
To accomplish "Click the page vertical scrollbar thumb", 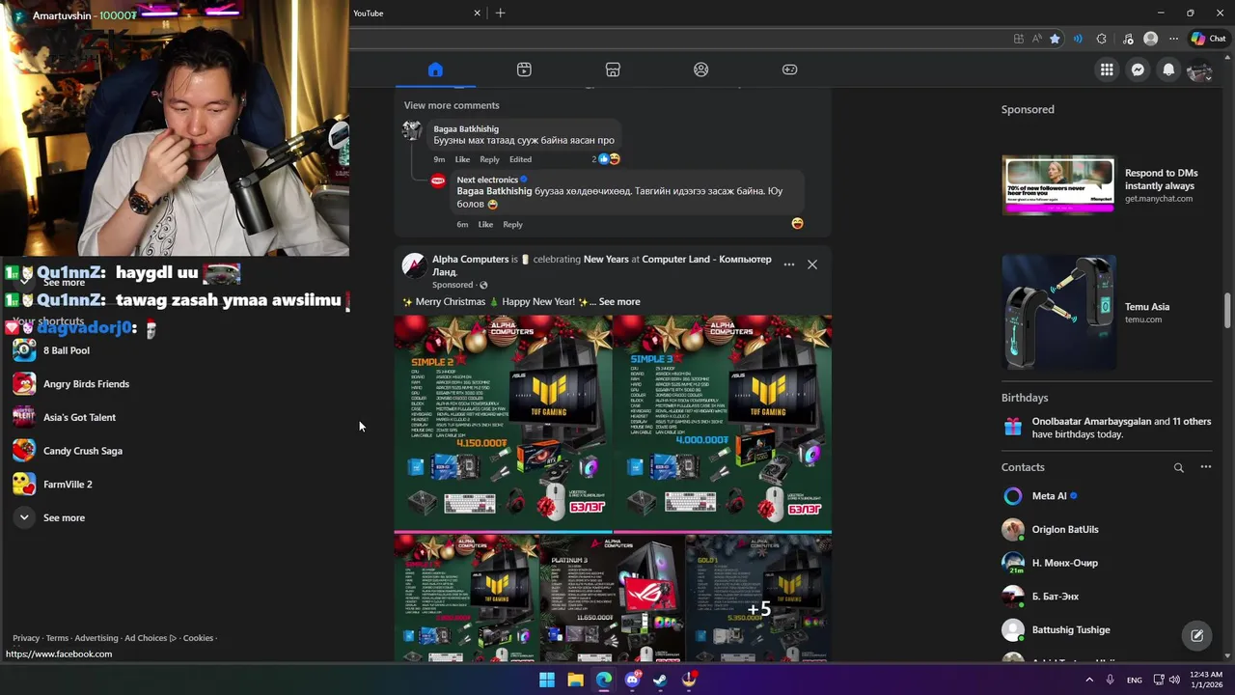I will point(1228,311).
